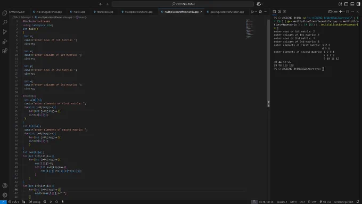Image resolution: width=362 pixels, height=204 pixels.
Task: Click the 'int main()' code line
Action: tap(30, 29)
